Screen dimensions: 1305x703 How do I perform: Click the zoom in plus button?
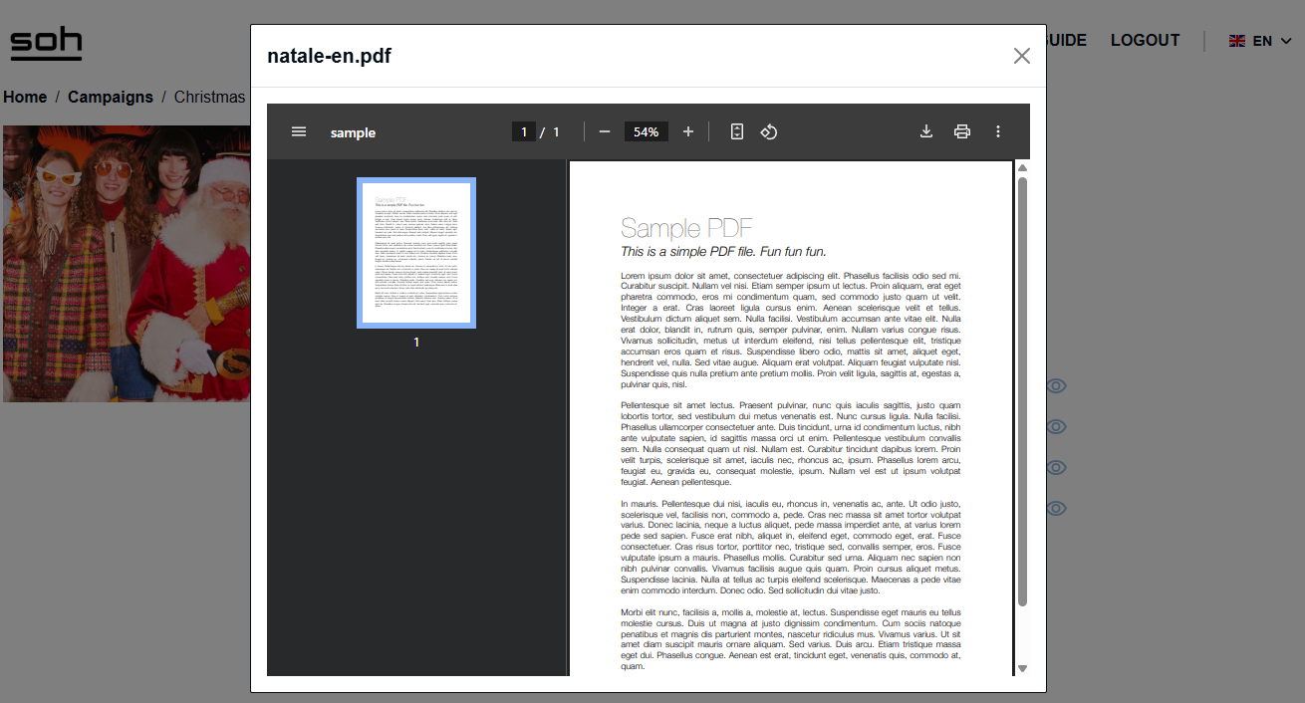point(687,131)
